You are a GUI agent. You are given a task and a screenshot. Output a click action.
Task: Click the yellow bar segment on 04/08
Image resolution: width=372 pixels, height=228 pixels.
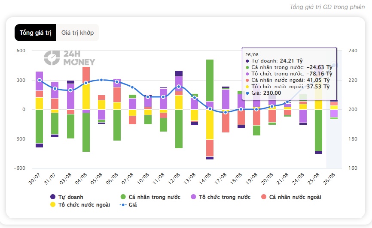click(86, 96)
